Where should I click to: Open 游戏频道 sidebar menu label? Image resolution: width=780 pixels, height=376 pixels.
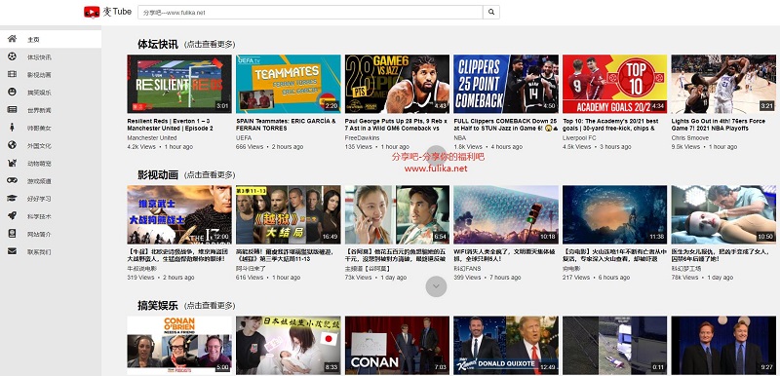39,181
